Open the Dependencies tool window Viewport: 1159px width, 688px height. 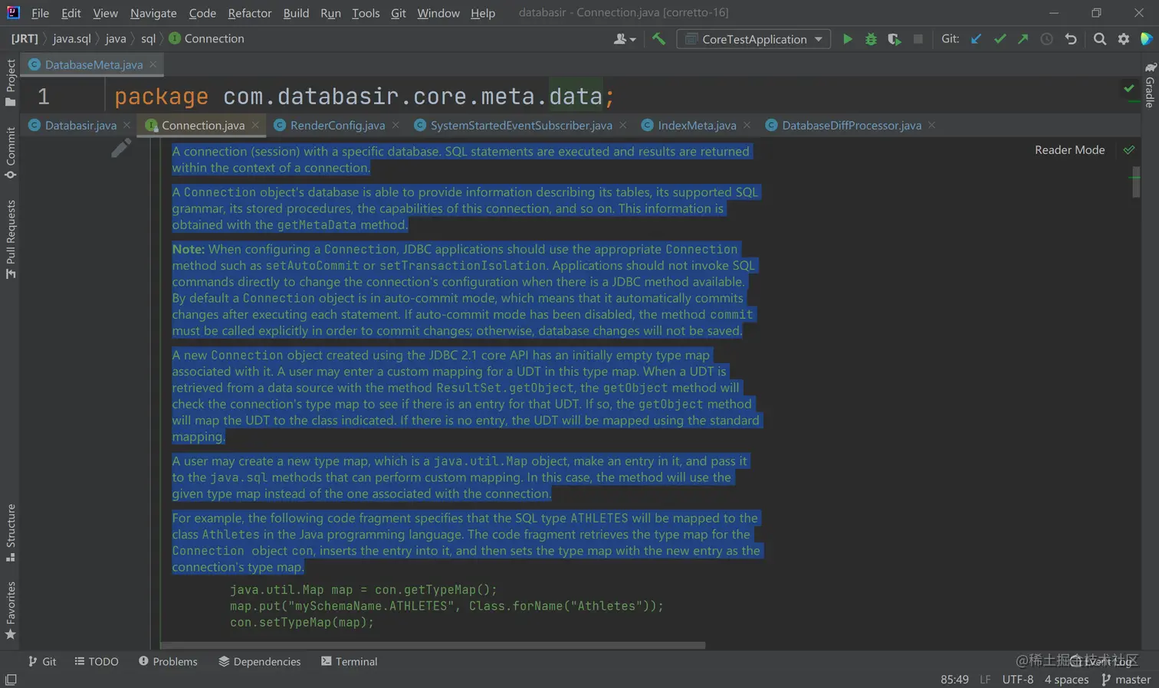260,661
